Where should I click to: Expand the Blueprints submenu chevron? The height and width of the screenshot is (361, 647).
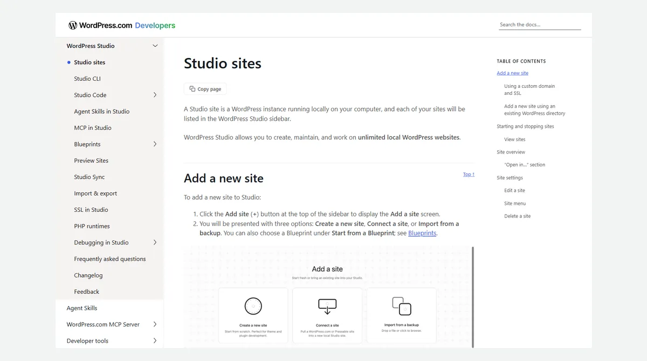tap(155, 144)
